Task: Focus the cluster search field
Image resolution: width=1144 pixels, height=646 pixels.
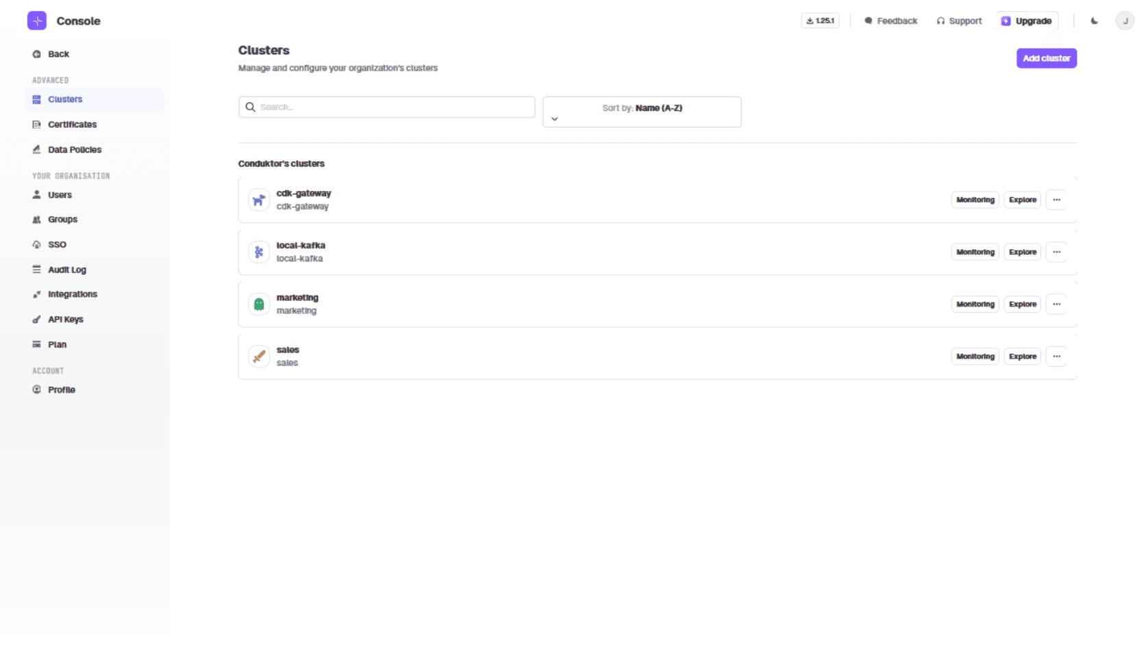Action: [390, 107]
